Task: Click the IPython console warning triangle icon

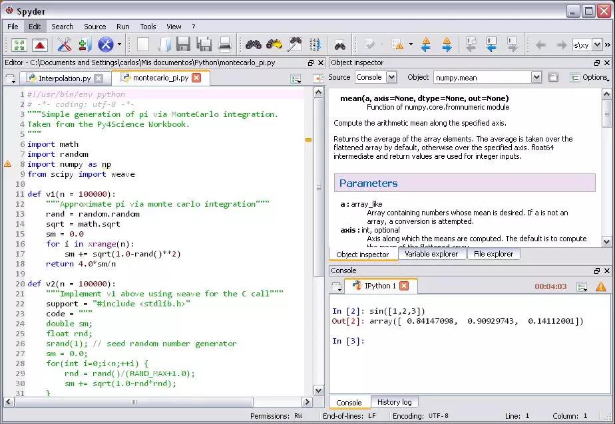Action: coord(600,286)
